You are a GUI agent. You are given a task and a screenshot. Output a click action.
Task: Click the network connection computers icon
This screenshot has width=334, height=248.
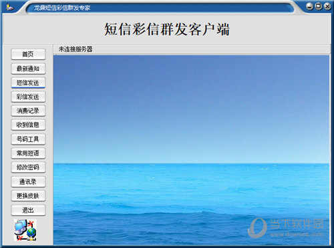click(25, 230)
